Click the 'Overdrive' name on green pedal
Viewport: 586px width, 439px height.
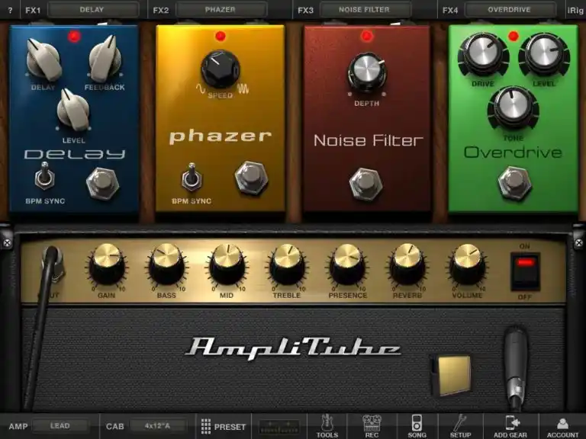point(513,152)
